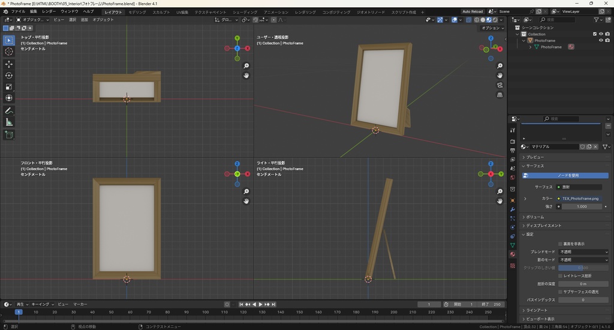Click the emission strength value field
Image resolution: width=614 pixels, height=330 pixels.
(x=580, y=206)
